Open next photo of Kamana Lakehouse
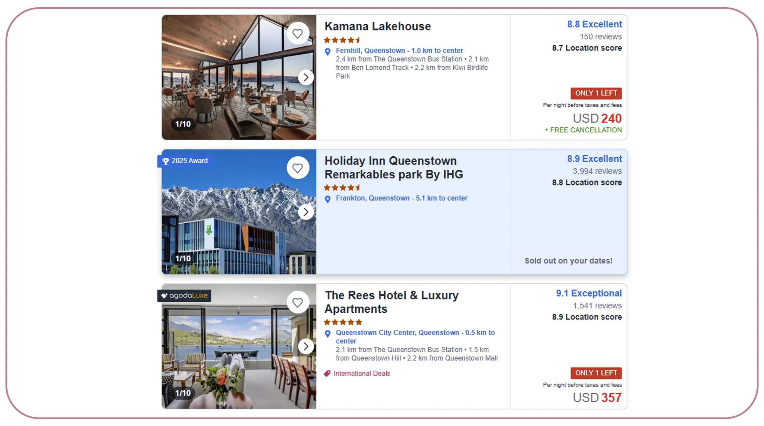The width and height of the screenshot is (764, 426). (306, 77)
